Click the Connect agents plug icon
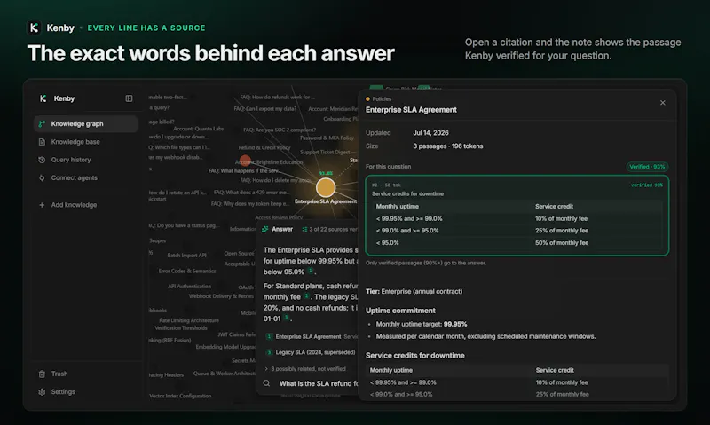 click(x=42, y=177)
